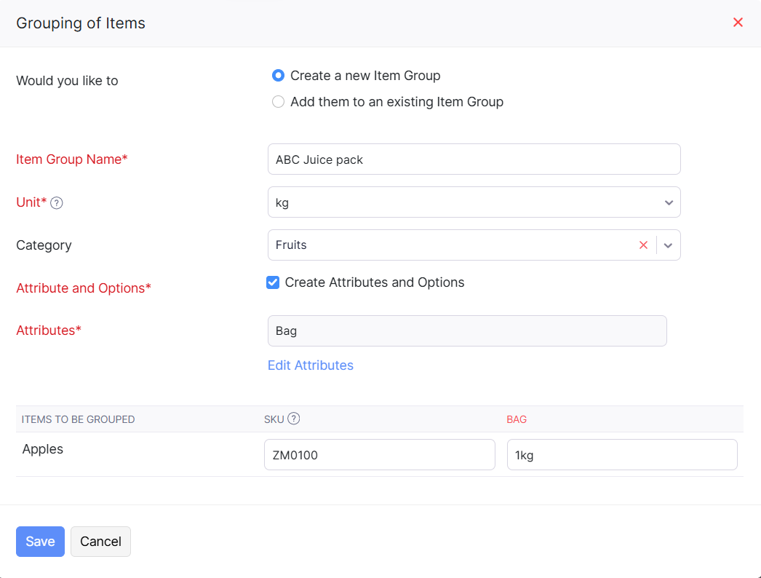
Task: Choose Add them to an existing Item Group
Action: (x=278, y=102)
